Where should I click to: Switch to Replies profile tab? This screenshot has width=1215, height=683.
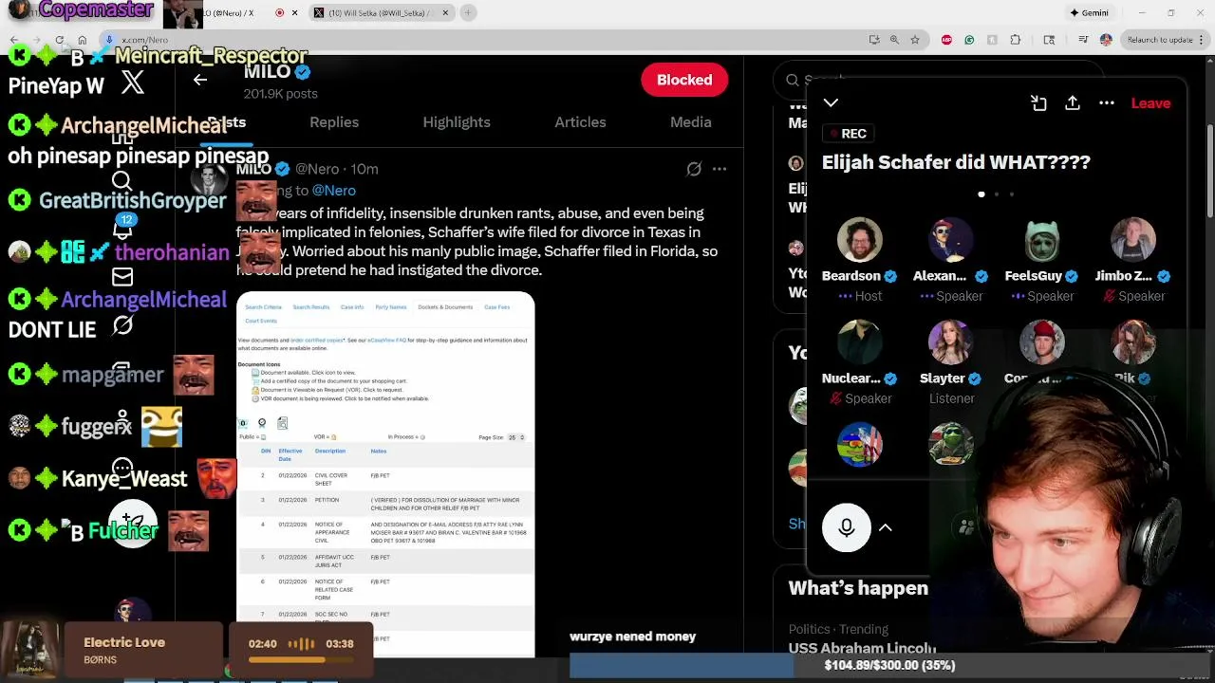[334, 121]
